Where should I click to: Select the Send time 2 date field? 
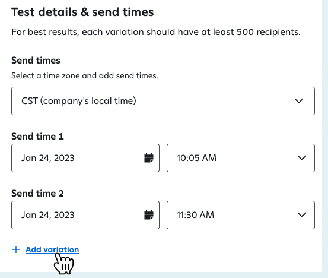coord(85,215)
